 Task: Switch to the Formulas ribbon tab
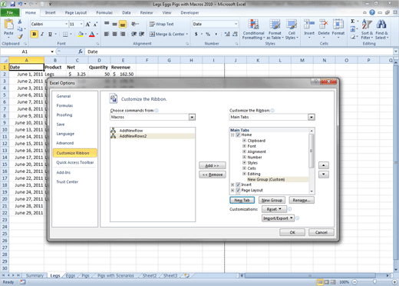click(x=104, y=12)
